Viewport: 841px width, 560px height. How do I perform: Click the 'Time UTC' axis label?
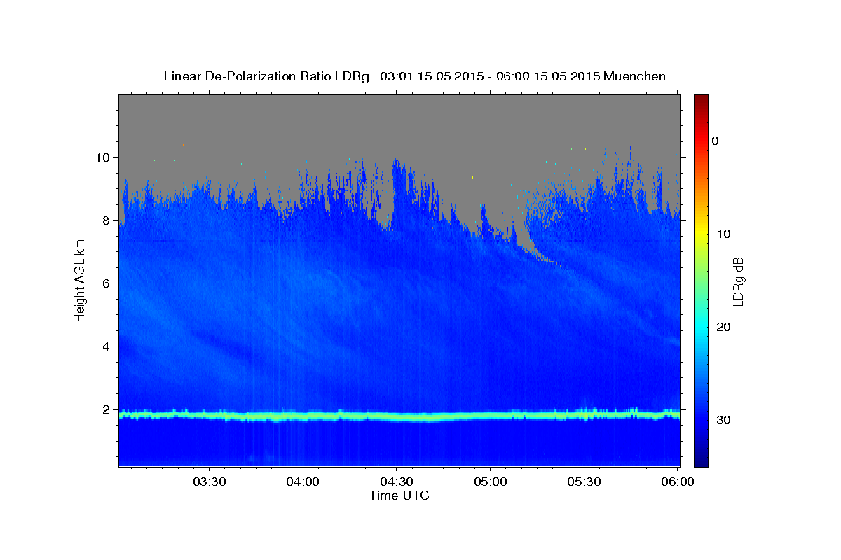pos(399,496)
